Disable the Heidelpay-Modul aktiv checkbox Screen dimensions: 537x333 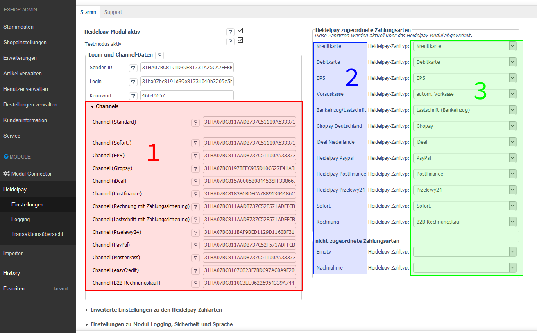coord(240,30)
